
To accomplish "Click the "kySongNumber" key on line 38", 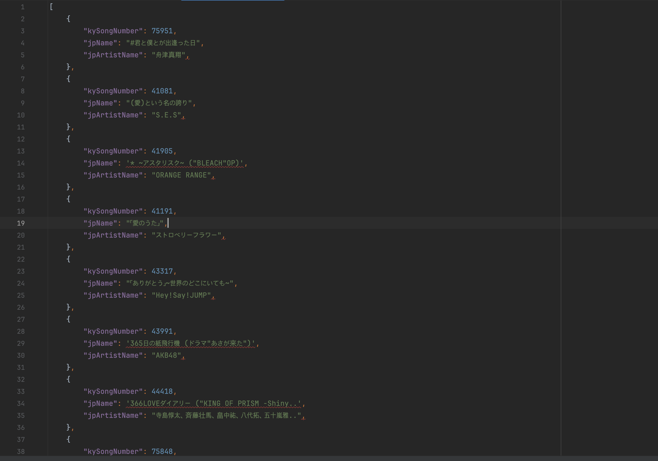I will click(113, 452).
